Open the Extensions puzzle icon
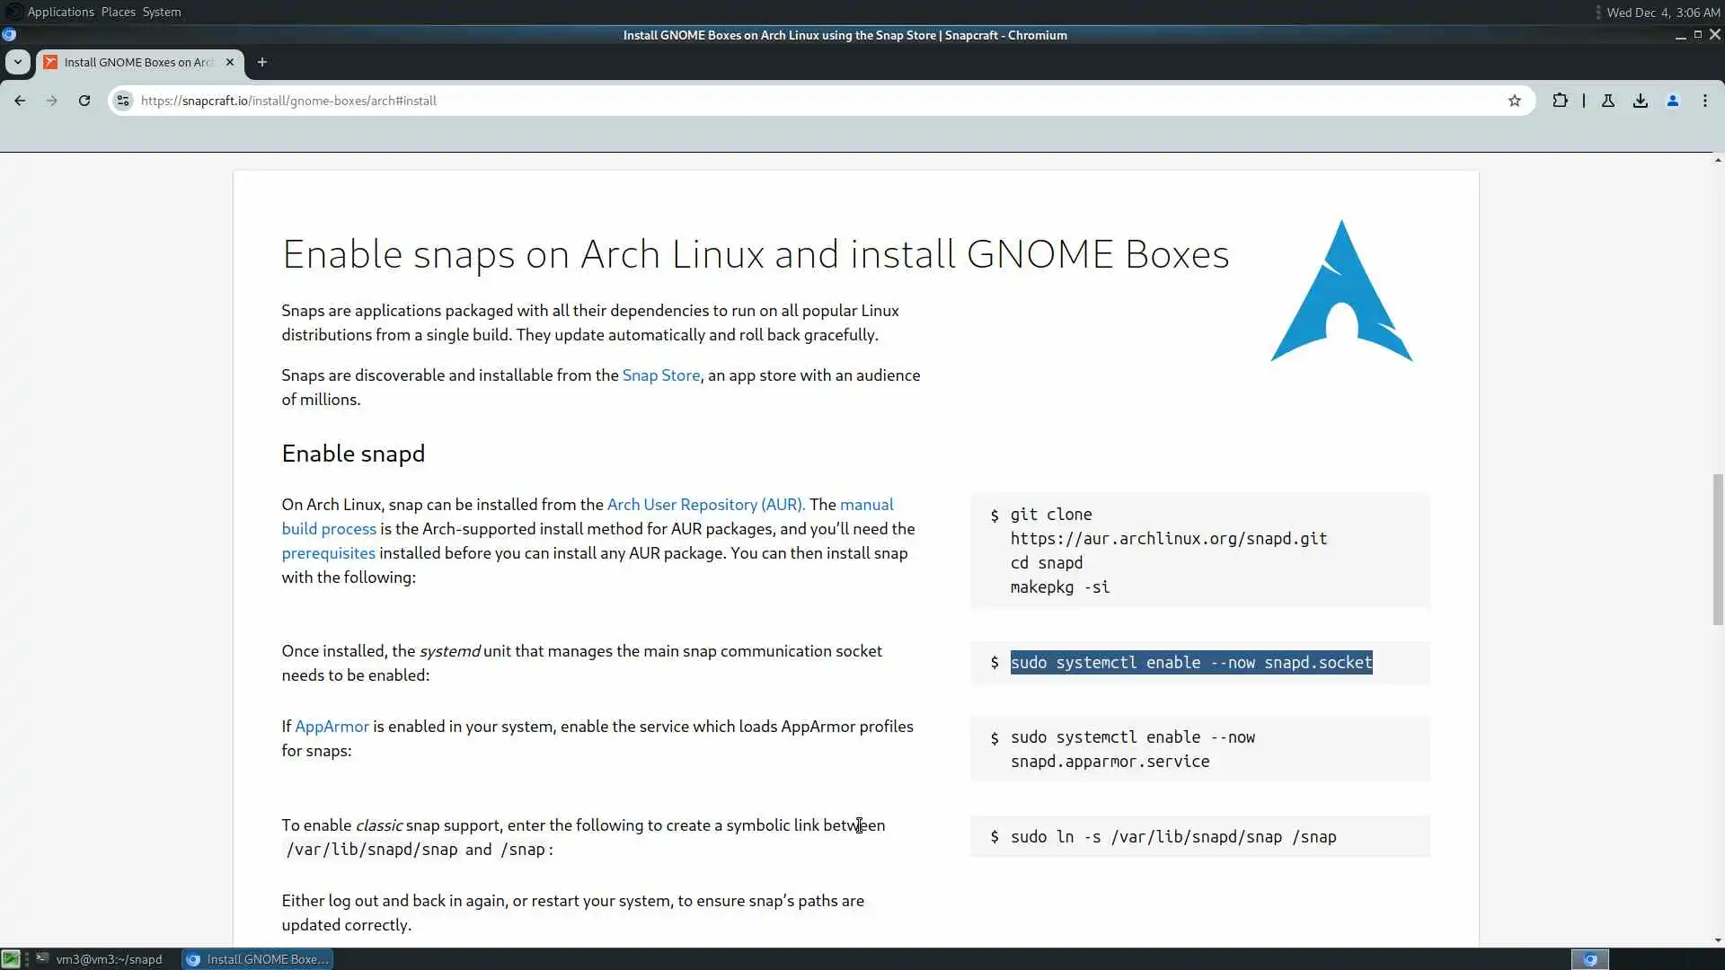Viewport: 1725px width, 970px height. coord(1560,101)
